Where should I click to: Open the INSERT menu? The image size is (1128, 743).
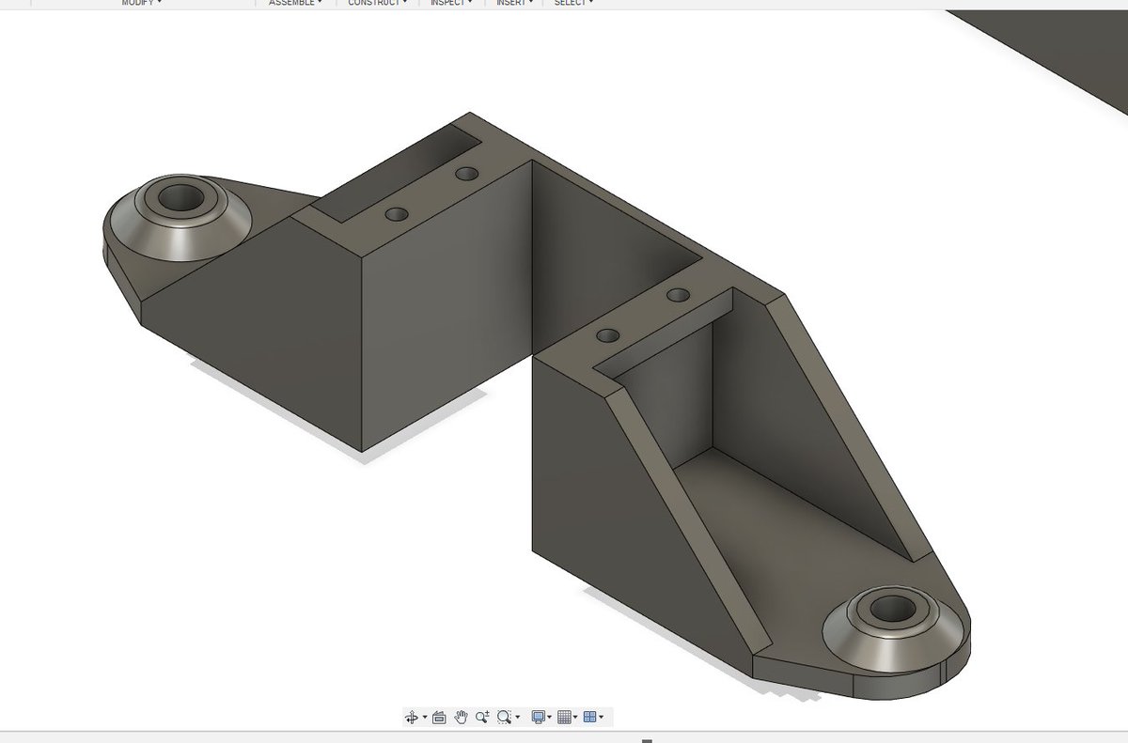(x=515, y=3)
